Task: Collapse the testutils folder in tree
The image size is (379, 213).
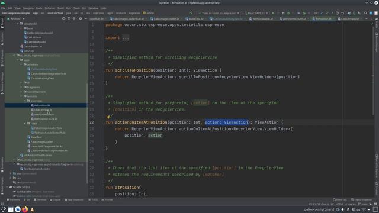Action: click(x=21, y=96)
